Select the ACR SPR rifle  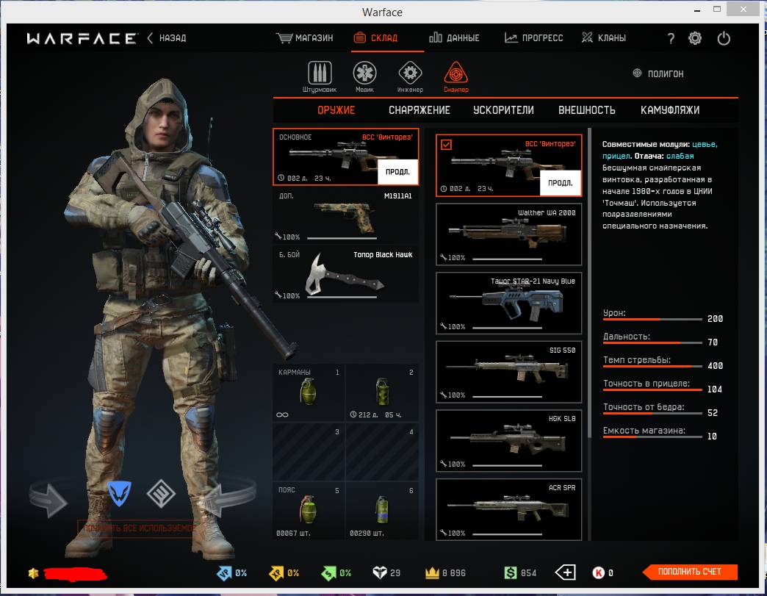click(508, 510)
